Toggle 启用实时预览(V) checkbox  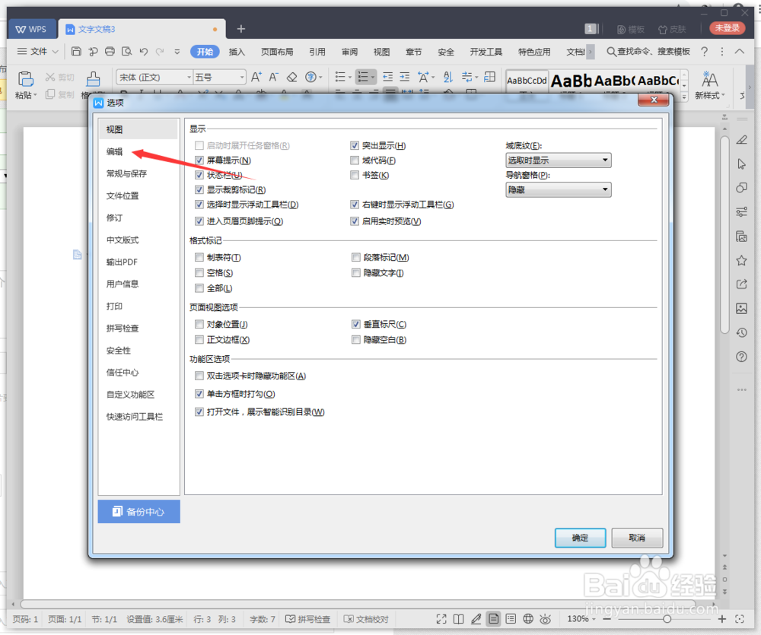(355, 221)
